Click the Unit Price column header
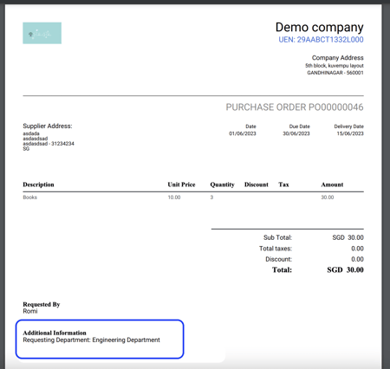The width and height of the screenshot is (390, 369). pos(181,184)
